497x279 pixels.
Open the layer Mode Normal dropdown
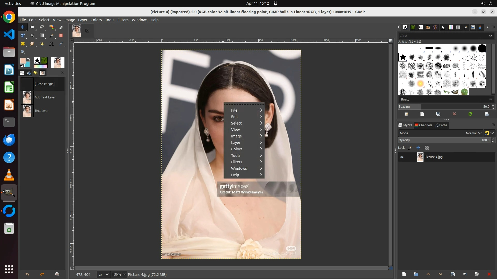click(x=473, y=133)
